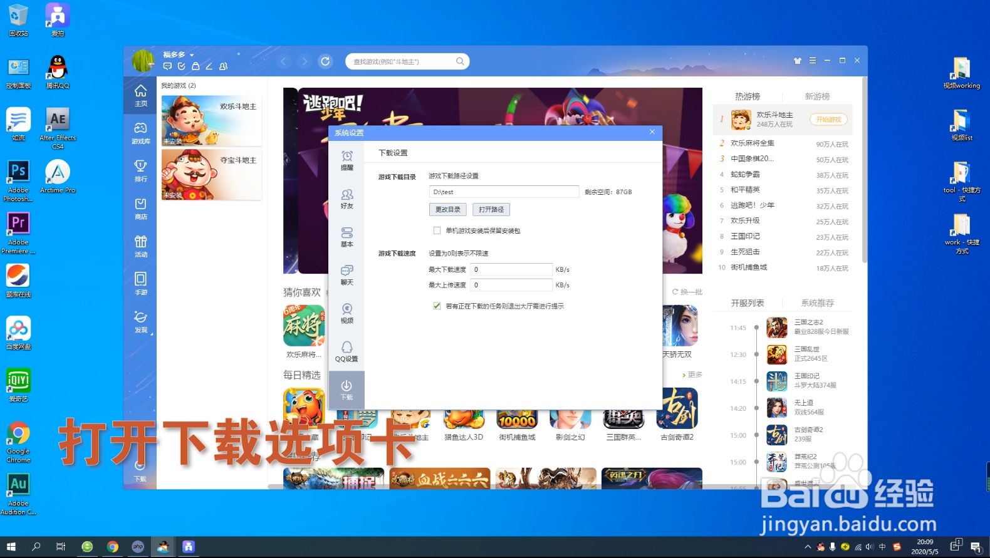Select 基本 tab in system settings
The width and height of the screenshot is (990, 558).
click(346, 237)
